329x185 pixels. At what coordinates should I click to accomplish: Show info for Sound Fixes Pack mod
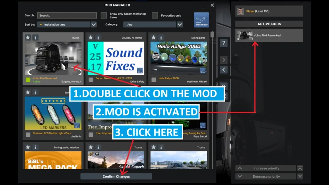pyautogui.click(x=98, y=38)
